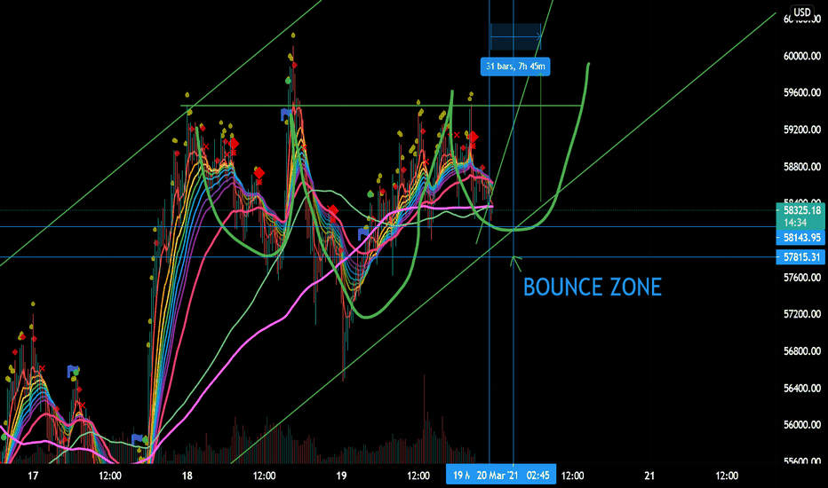Click the 58800.00 price axis label
This screenshot has width=828, height=488.
[x=801, y=167]
